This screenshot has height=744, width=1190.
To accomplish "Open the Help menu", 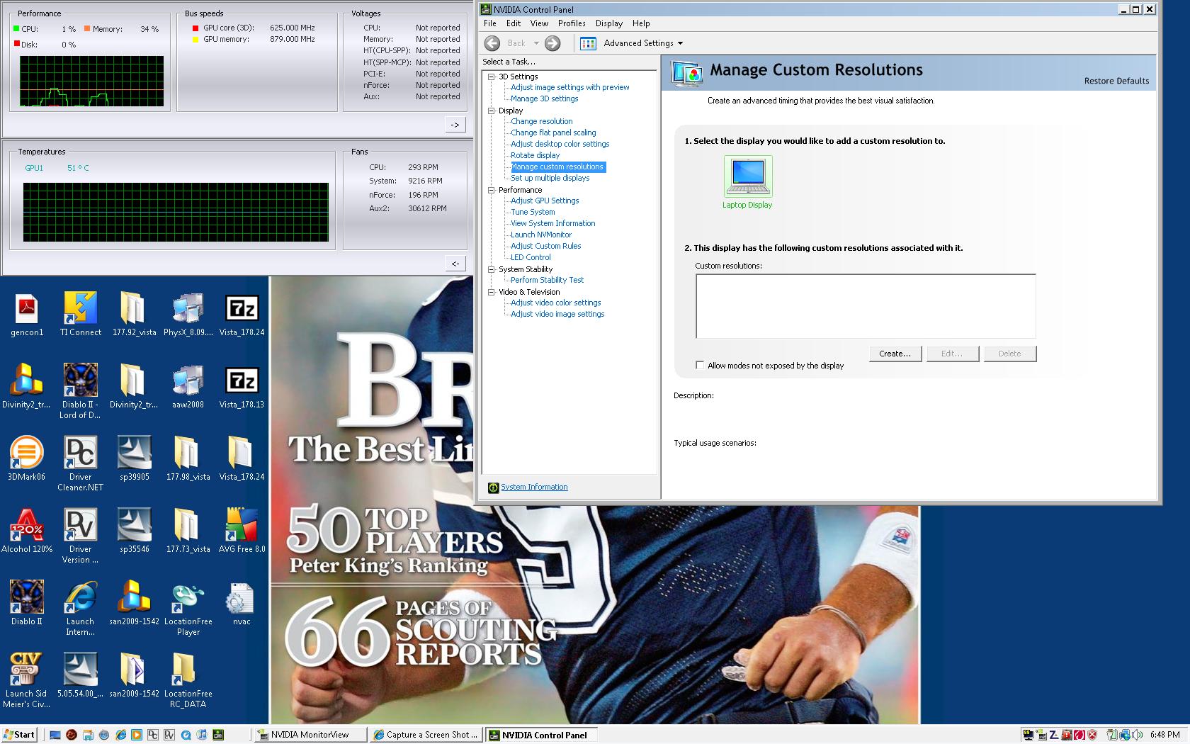I will click(641, 23).
